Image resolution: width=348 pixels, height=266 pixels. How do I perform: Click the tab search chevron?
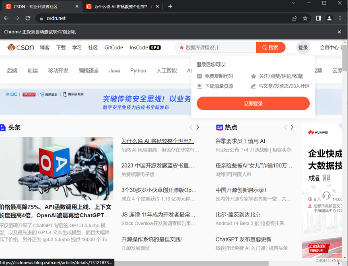tap(293, 3)
